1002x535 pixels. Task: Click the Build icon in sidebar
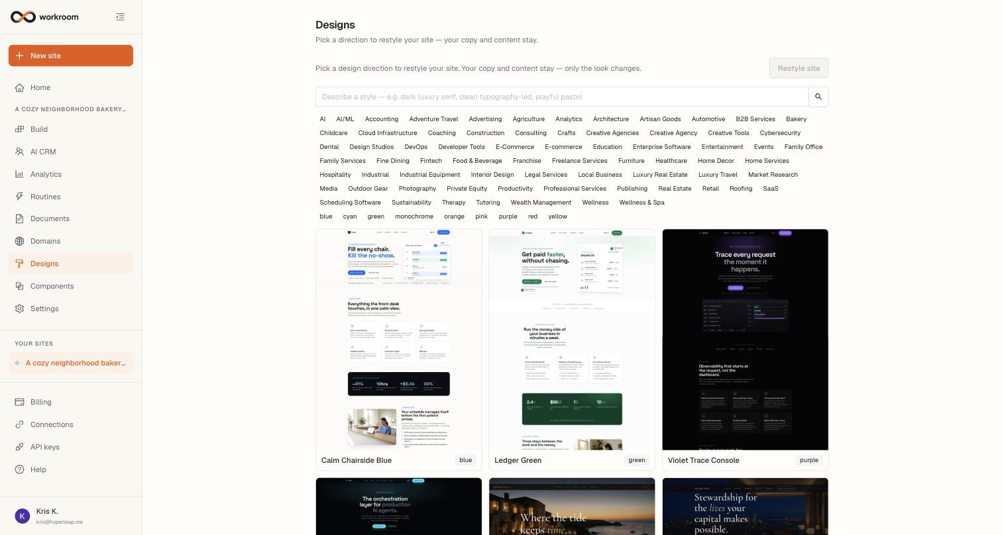pos(20,129)
